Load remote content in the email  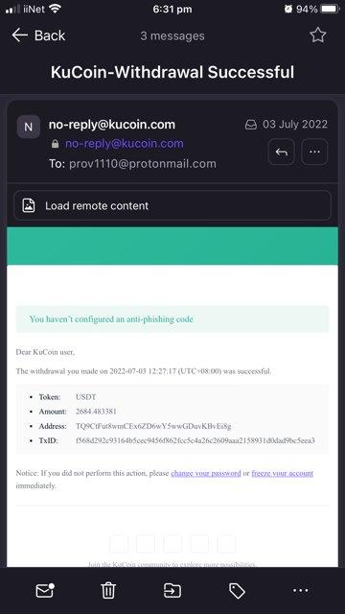coord(172,205)
